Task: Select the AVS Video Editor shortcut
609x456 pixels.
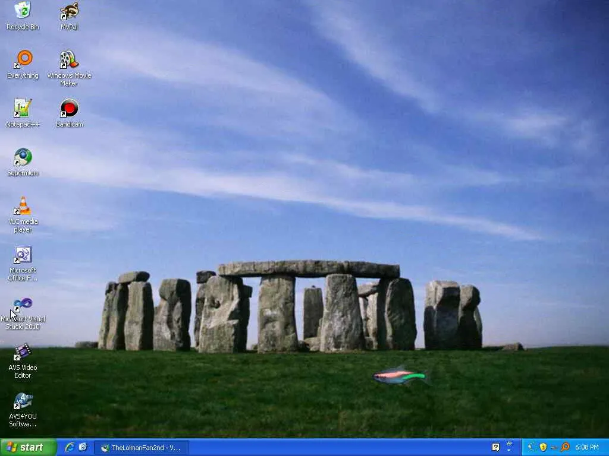Action: [x=23, y=360]
